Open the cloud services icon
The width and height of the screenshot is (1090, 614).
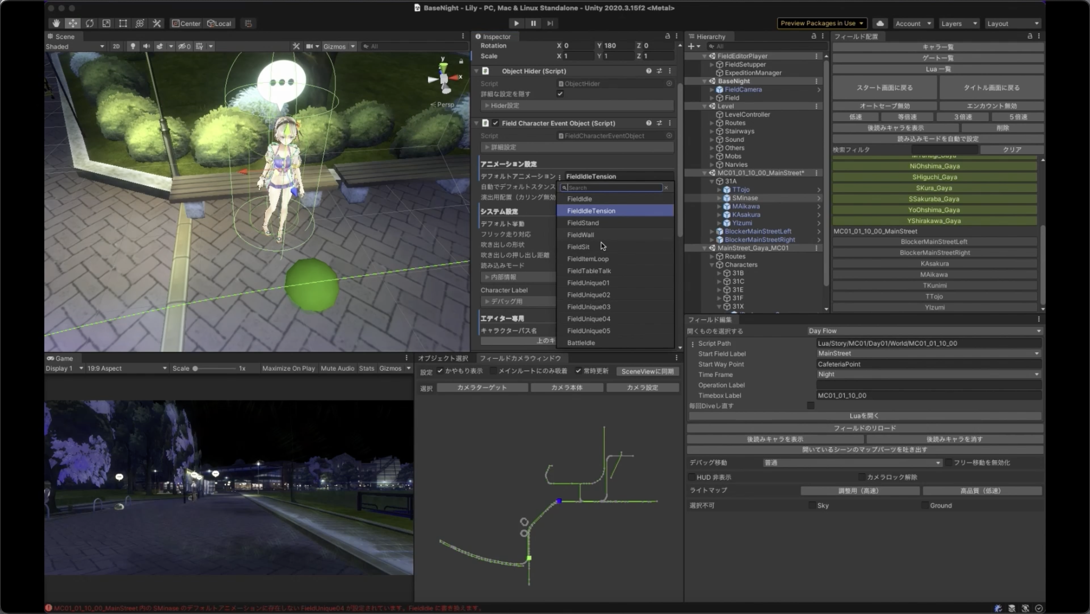pyautogui.click(x=880, y=23)
